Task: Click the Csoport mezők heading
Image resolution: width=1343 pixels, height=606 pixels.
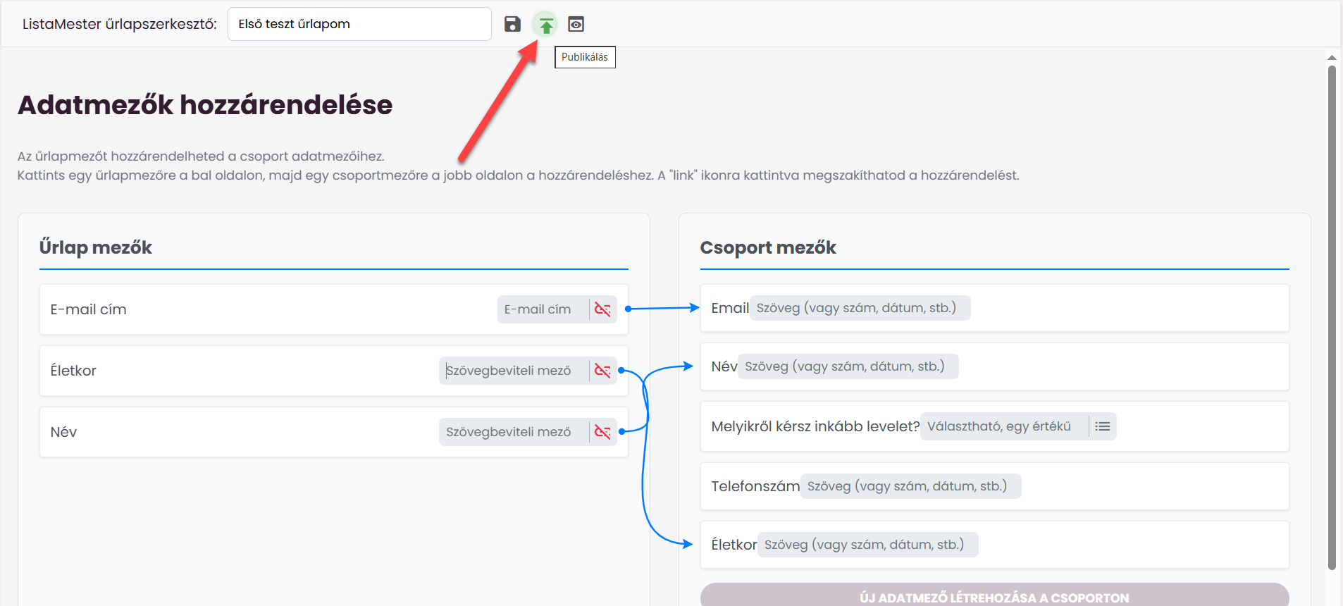Action: [768, 247]
